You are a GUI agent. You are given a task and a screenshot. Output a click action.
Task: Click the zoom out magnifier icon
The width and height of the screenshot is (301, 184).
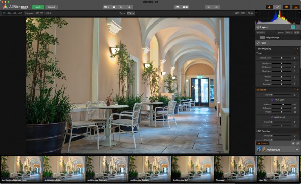[x=129, y=7]
